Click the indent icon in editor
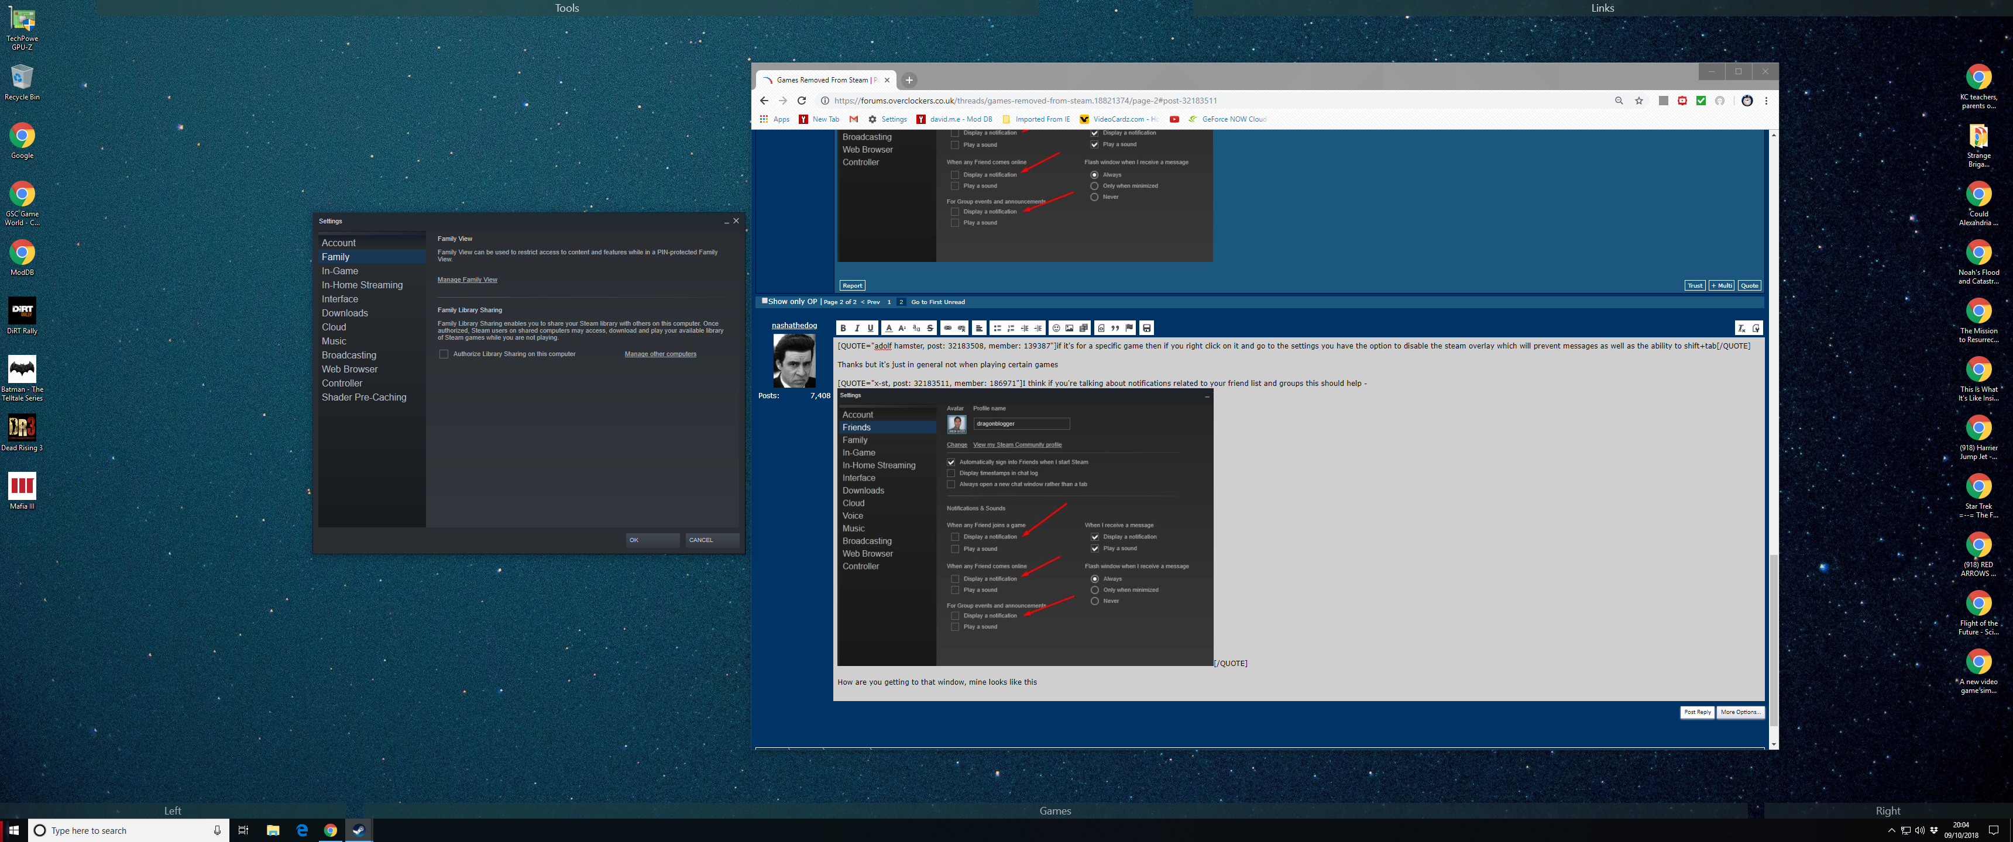The image size is (2013, 842). 1039,328
